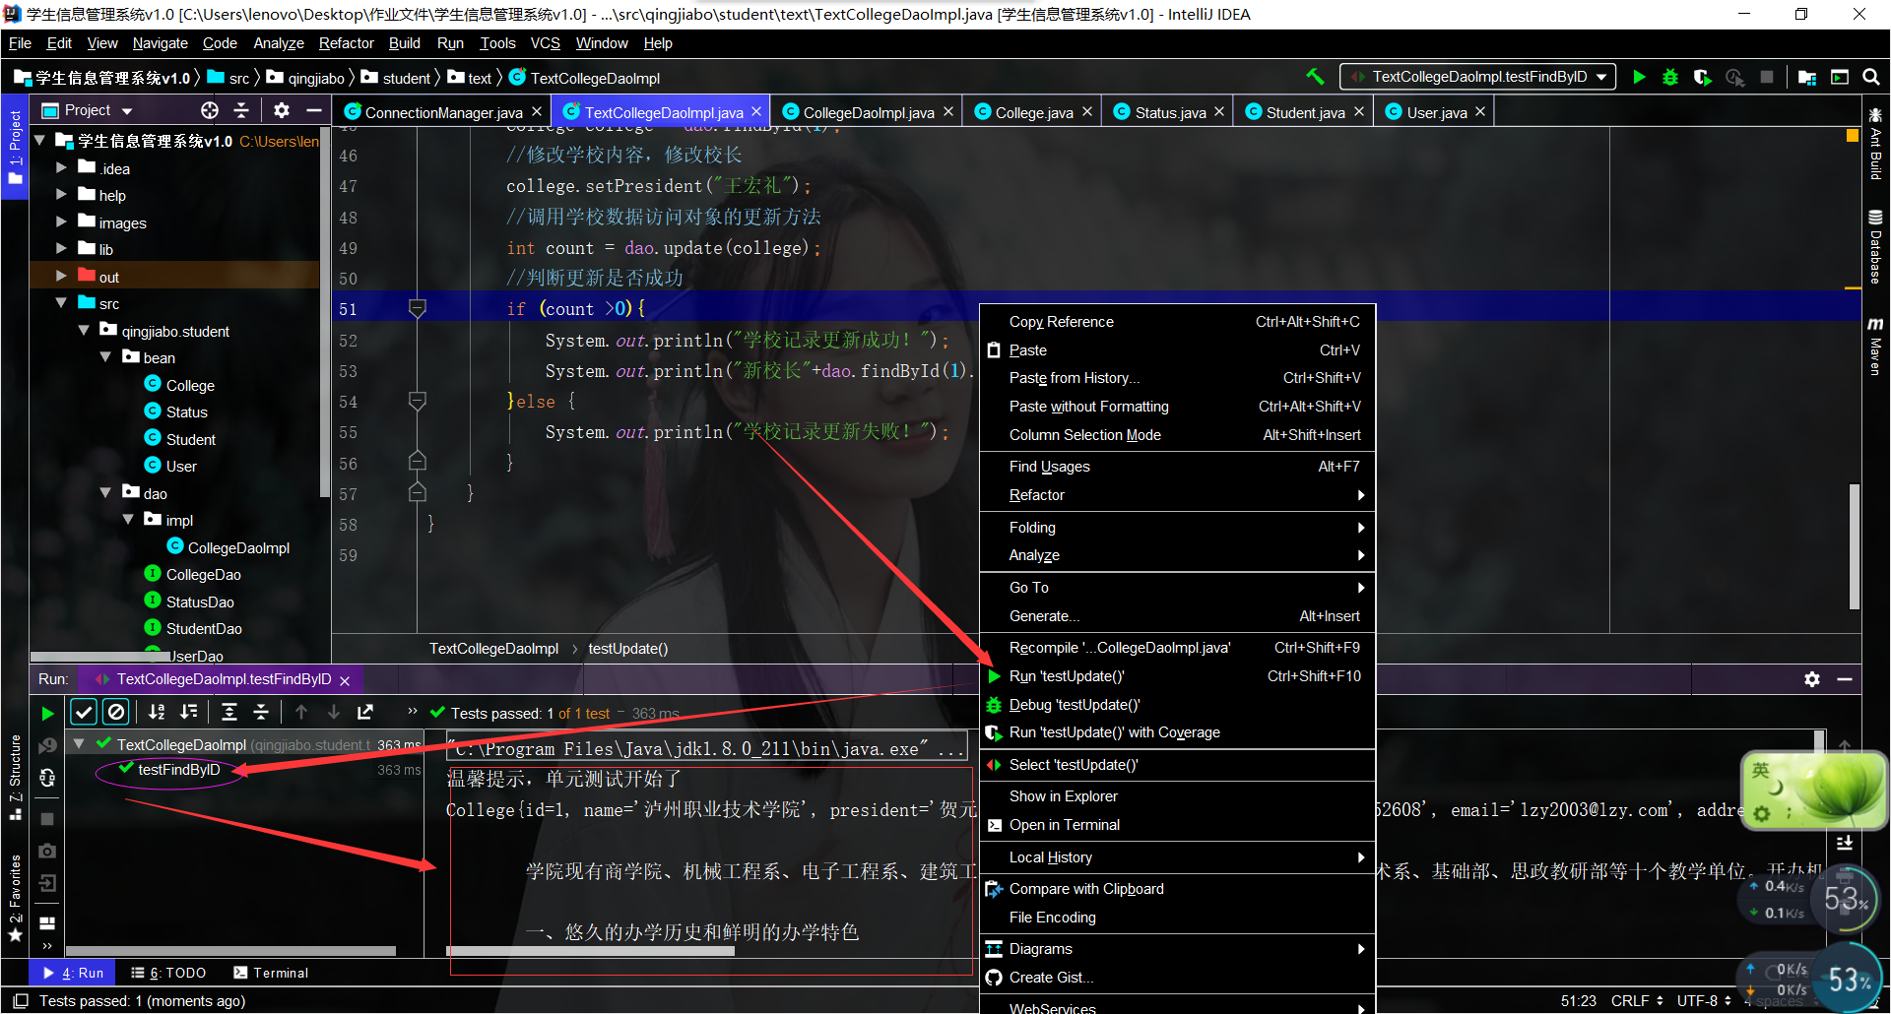Expand the .idea folder
Screen dimensions: 1891x1014
(x=61, y=168)
